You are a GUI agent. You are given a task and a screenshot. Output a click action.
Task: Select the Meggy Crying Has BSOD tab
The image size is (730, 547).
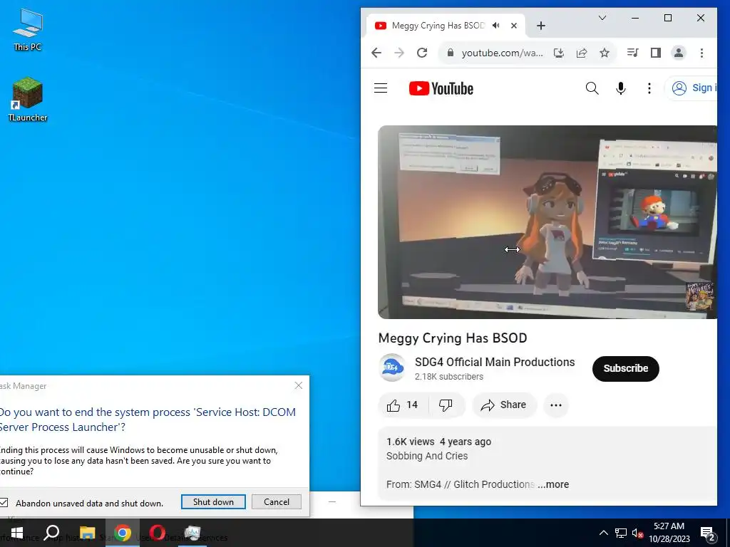(x=438, y=26)
